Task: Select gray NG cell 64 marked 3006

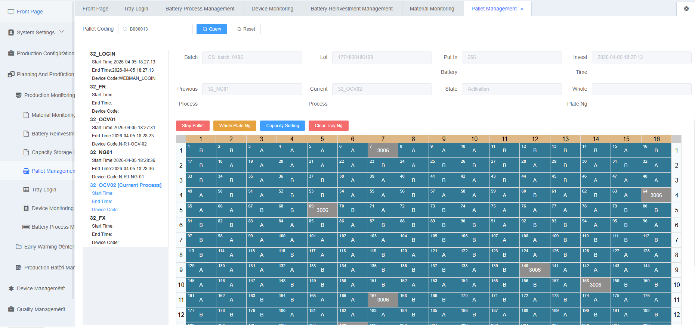Action: (656, 195)
